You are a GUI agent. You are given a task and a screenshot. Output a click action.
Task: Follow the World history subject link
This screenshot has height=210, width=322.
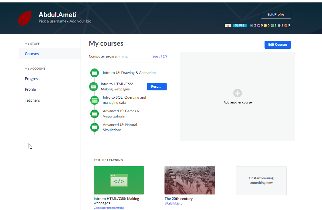click(173, 203)
